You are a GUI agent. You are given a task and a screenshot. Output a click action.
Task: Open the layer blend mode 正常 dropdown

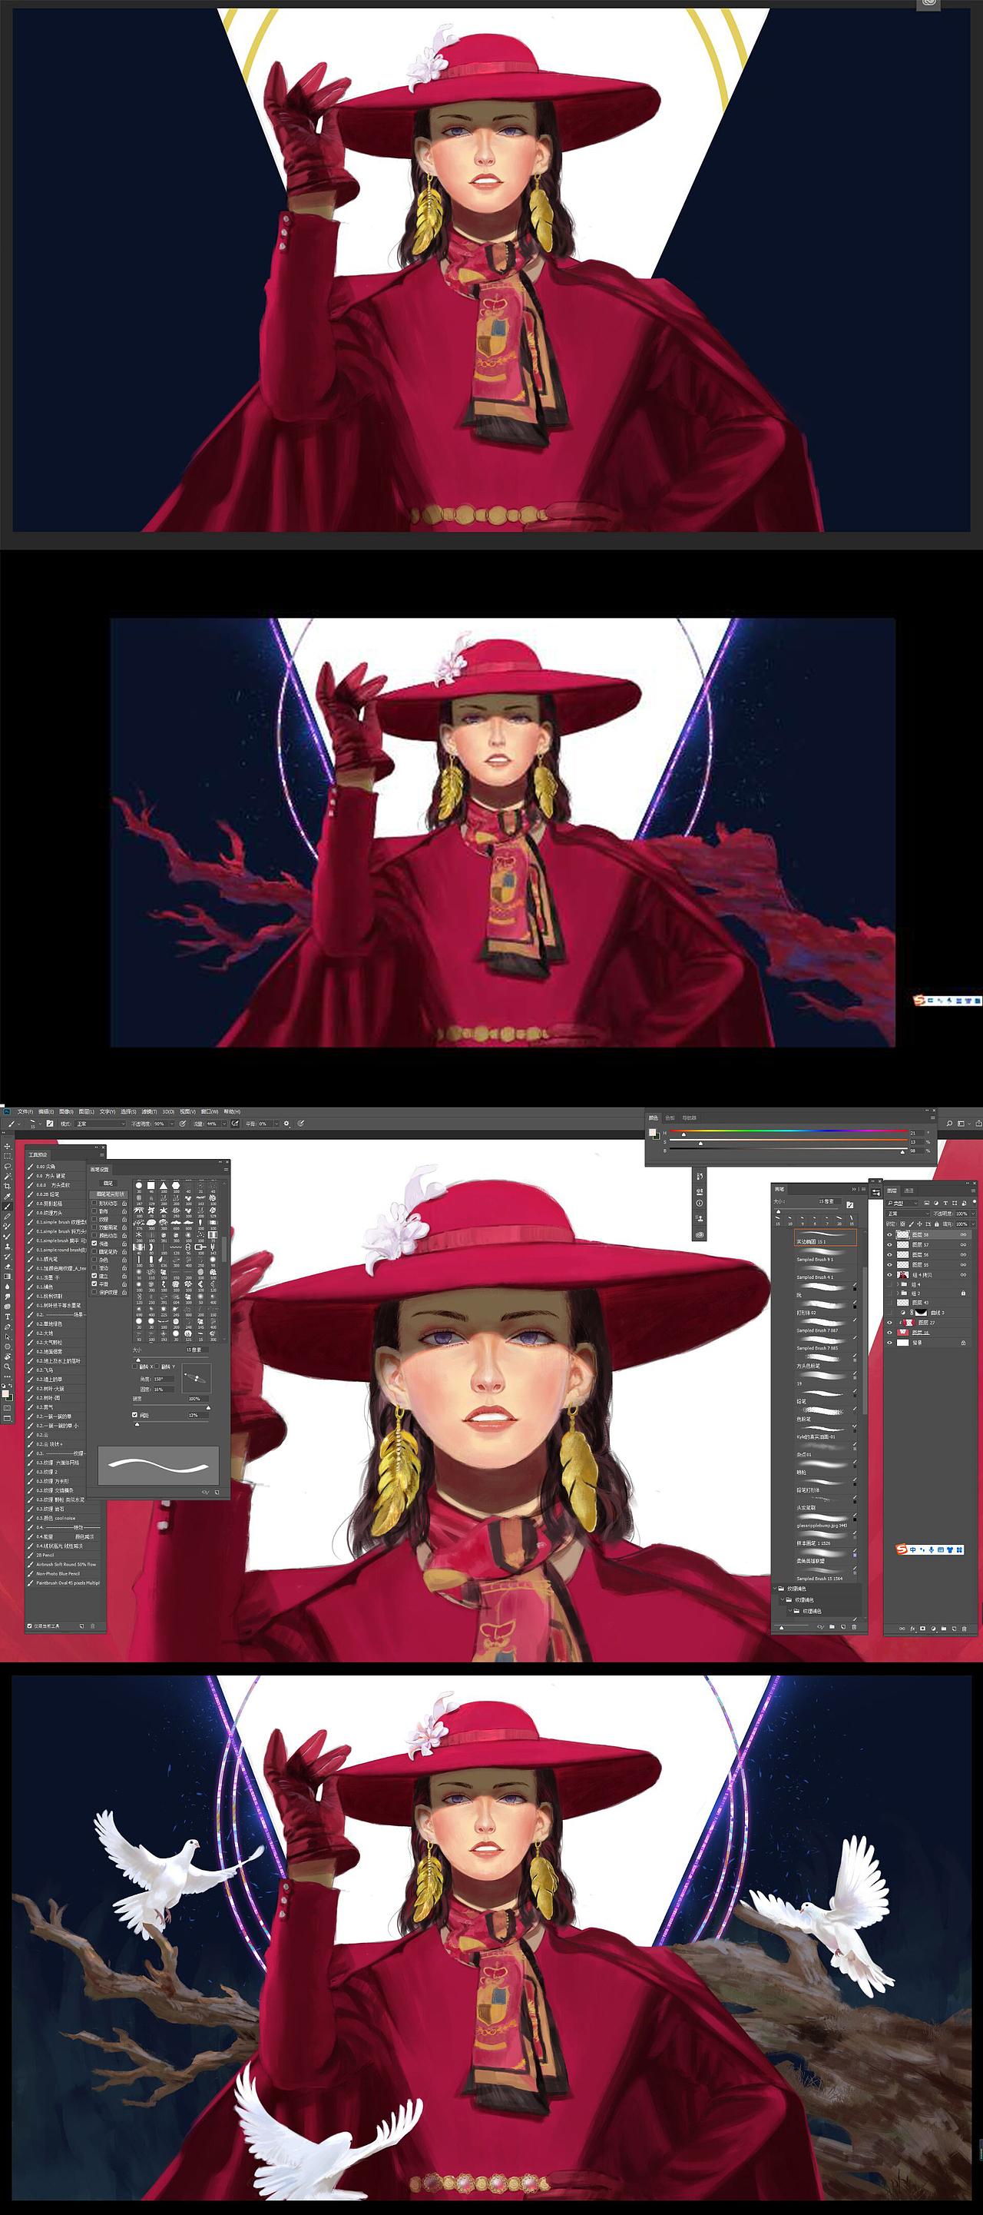coord(908,1214)
